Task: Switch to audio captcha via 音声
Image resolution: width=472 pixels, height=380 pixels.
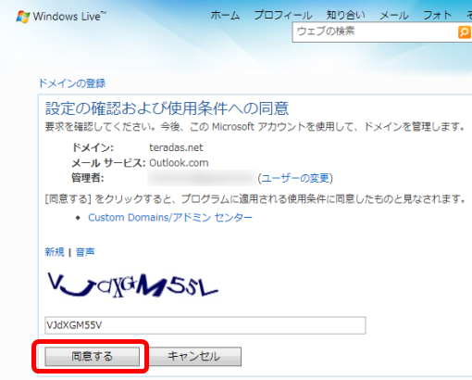Action: click(85, 252)
